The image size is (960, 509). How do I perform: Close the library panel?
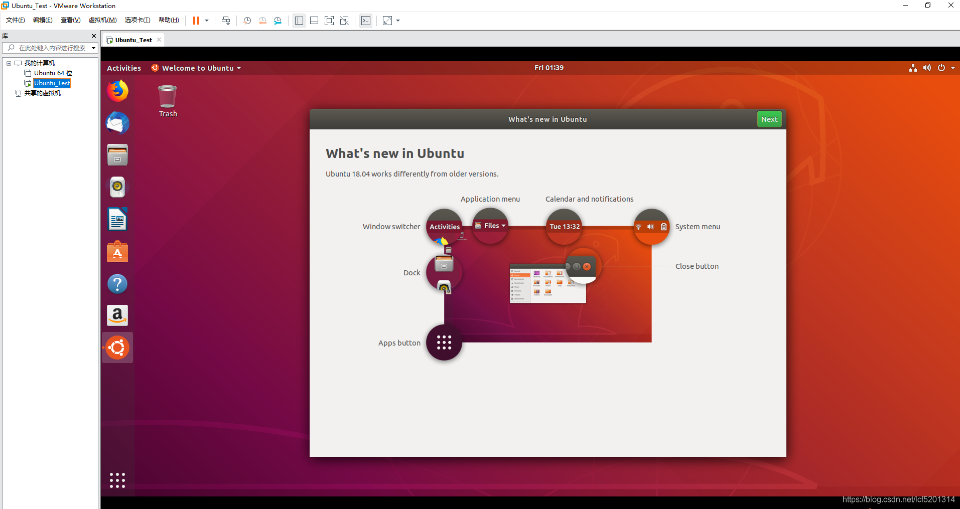pos(94,36)
